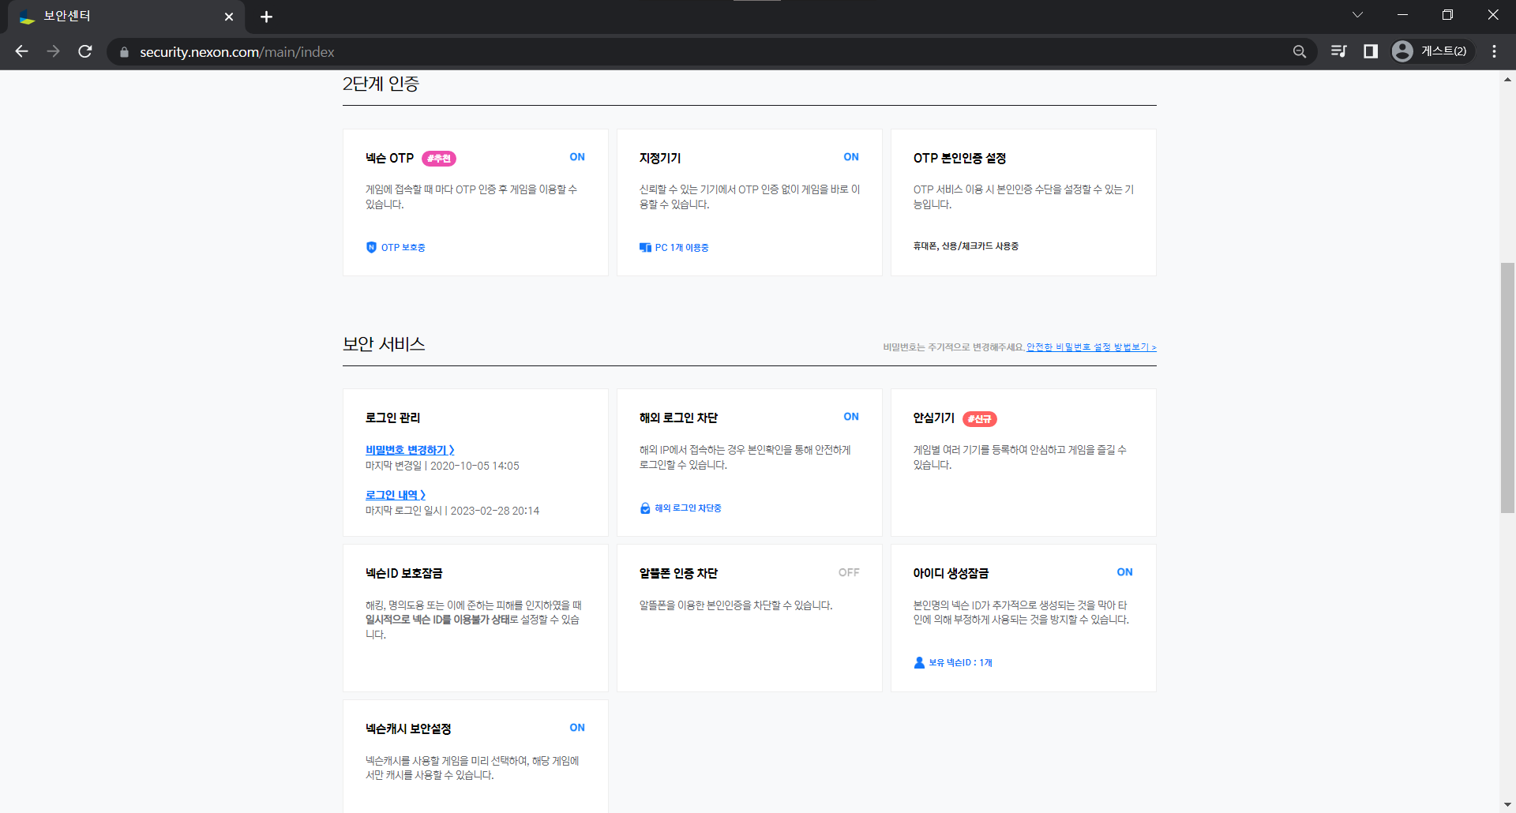Open the 비밀번호 변경하기 link

coord(410,450)
